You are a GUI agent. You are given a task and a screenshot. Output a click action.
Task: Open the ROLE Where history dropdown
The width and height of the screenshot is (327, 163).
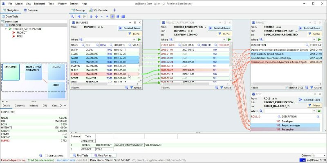tap(314, 111)
